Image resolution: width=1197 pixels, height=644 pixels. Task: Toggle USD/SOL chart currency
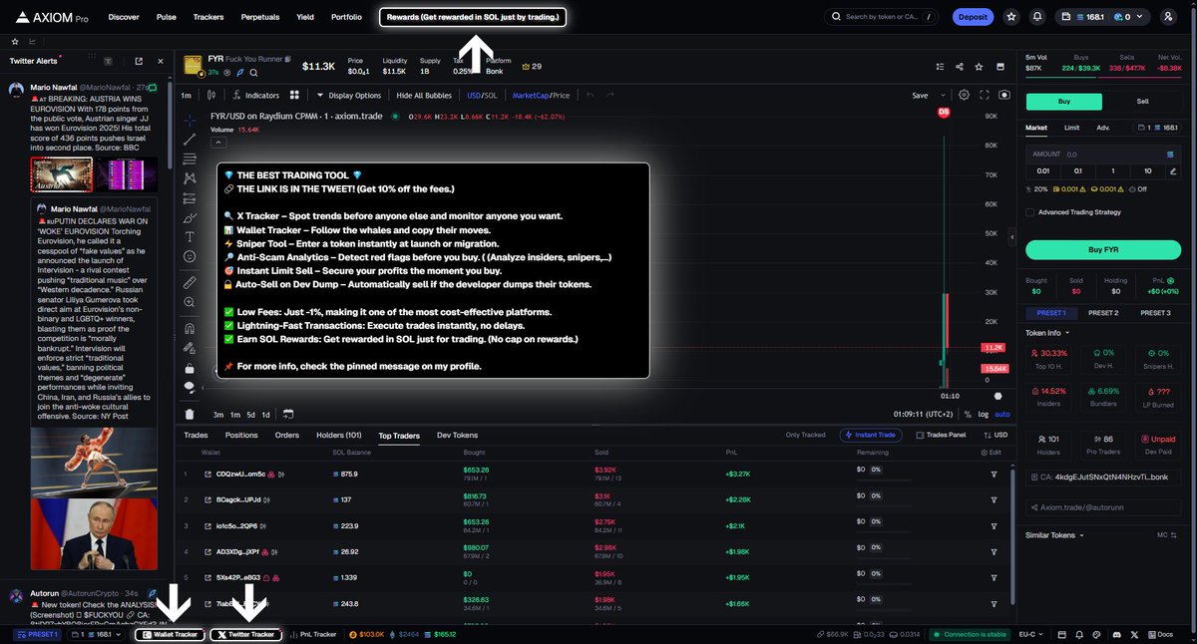pyautogui.click(x=482, y=95)
